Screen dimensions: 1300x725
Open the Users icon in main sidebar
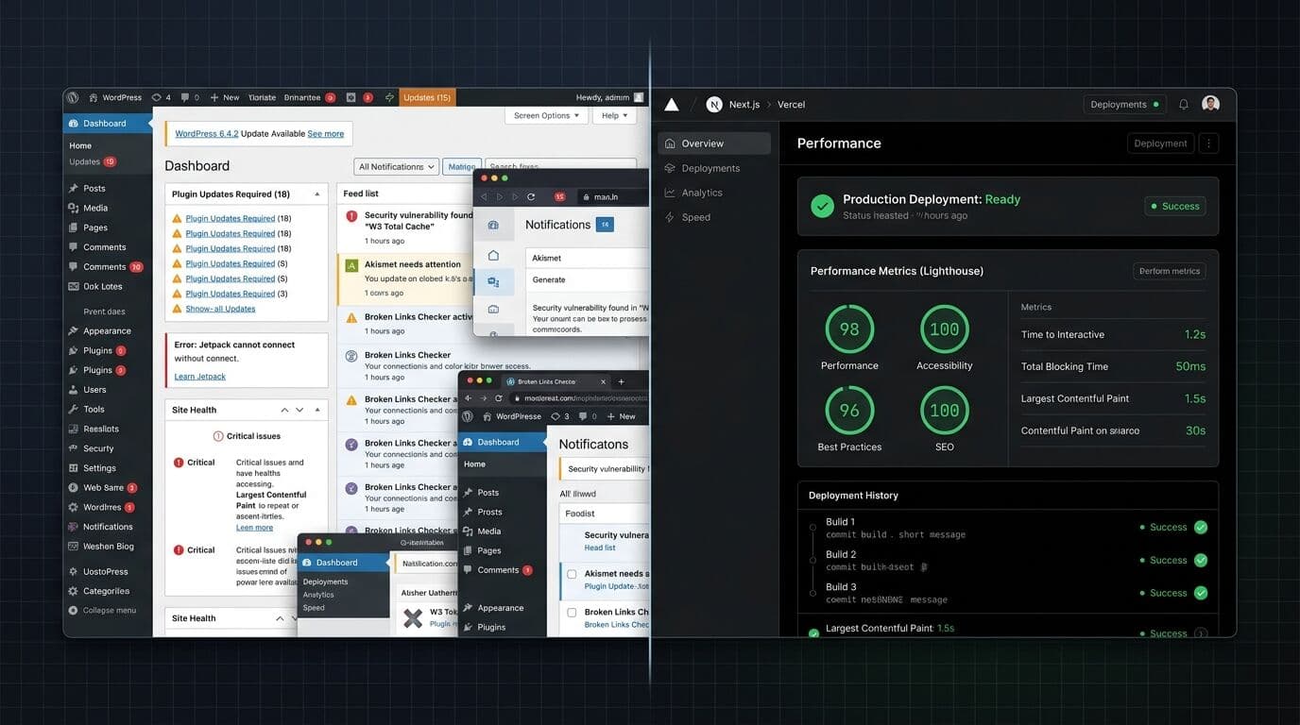tap(74, 389)
